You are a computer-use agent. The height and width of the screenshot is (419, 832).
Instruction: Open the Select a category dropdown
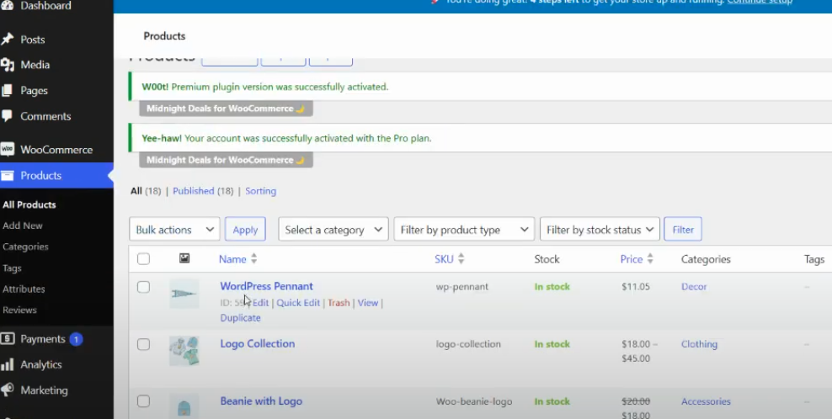click(333, 230)
